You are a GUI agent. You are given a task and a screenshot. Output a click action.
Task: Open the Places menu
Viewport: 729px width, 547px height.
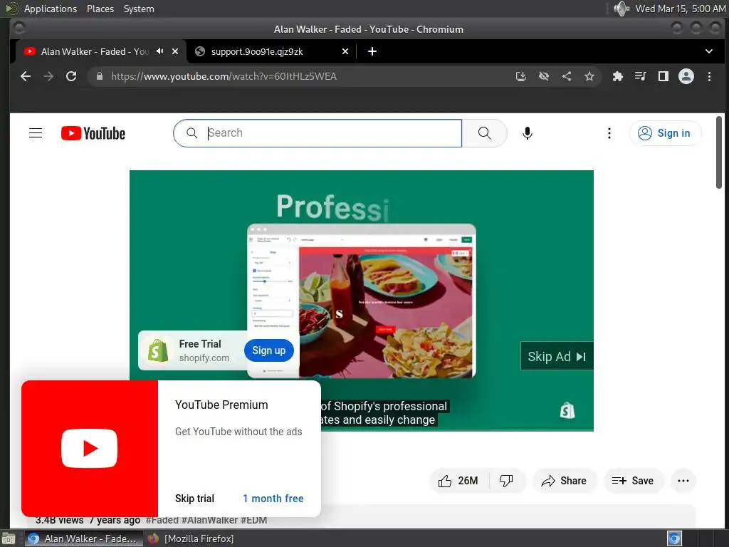[x=100, y=9]
